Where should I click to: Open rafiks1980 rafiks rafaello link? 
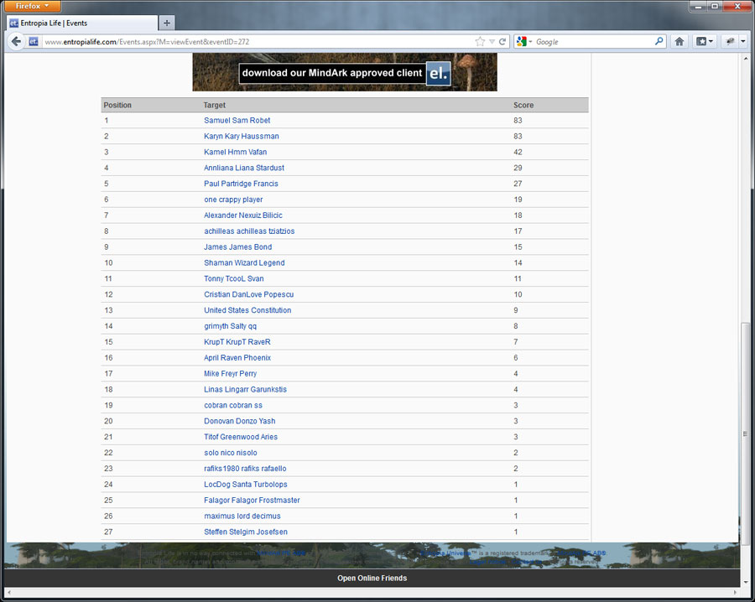pyautogui.click(x=245, y=469)
